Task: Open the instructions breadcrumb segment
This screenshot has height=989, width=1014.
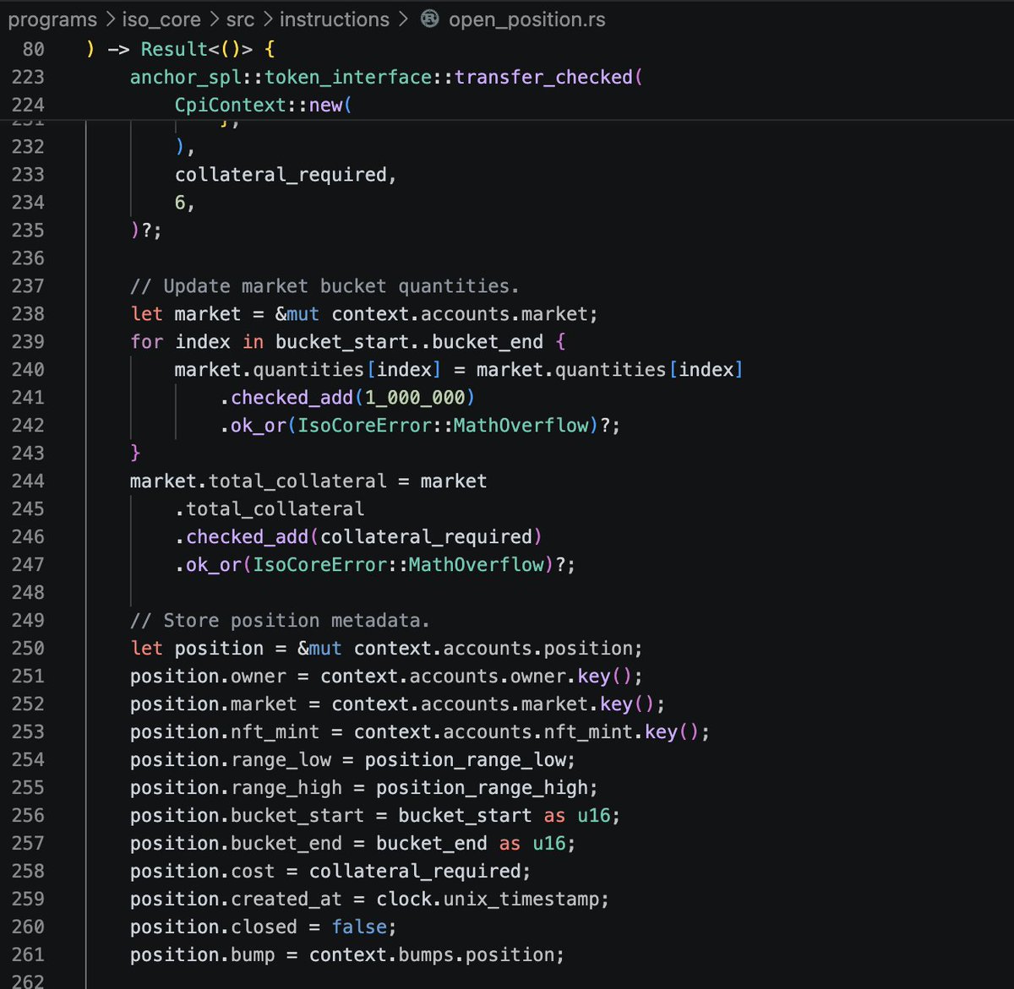Action: (x=335, y=19)
